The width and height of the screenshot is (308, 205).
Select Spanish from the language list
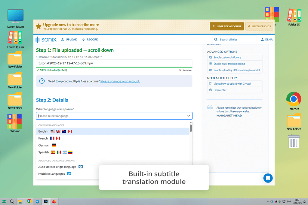112,152
